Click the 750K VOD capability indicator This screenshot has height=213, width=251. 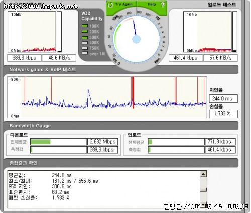pos(85,48)
